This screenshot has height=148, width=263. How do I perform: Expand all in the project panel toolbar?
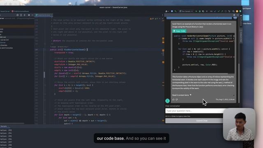click(x=21, y=15)
